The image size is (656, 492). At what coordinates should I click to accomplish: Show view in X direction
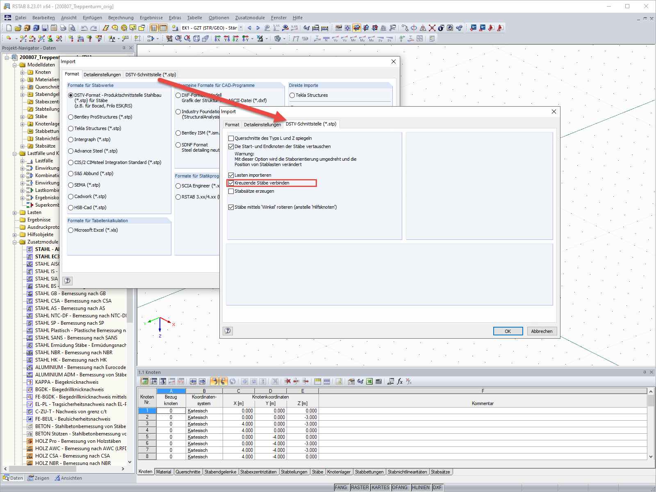click(x=218, y=39)
